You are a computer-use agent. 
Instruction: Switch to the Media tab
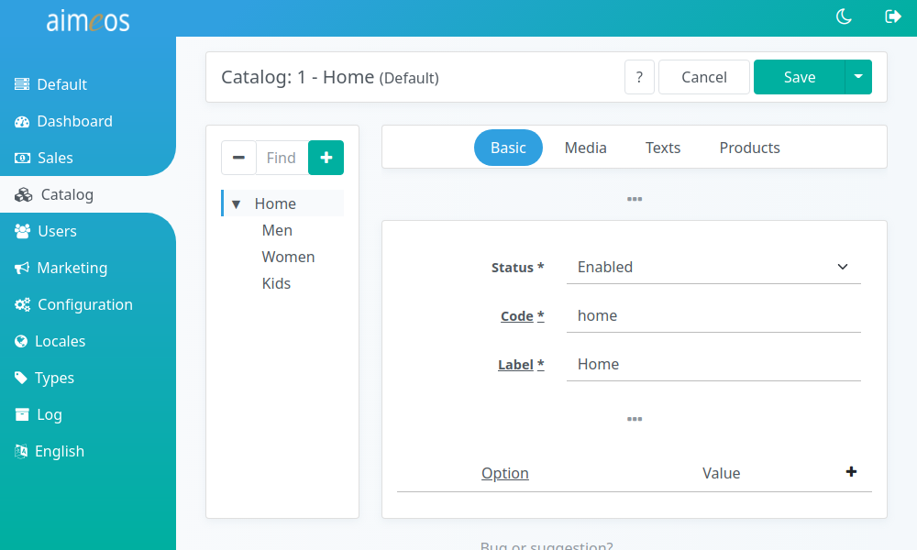coord(585,148)
